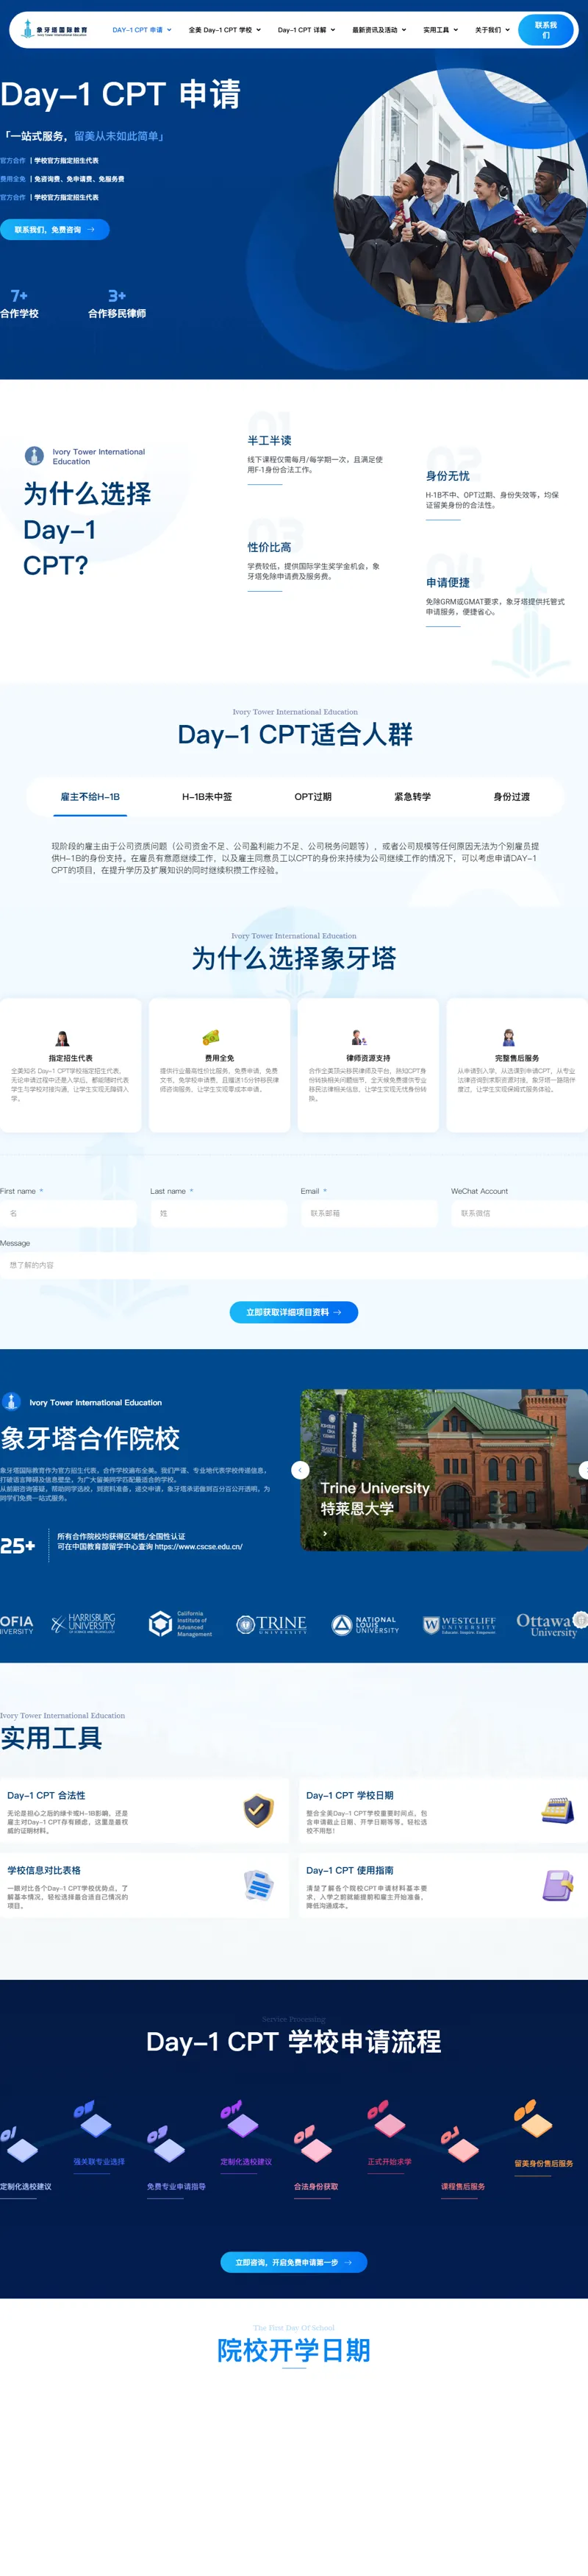
Task: Open the 身份过渡 tab
Action: click(511, 797)
